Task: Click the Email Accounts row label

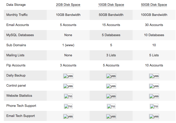Action: 18,25
